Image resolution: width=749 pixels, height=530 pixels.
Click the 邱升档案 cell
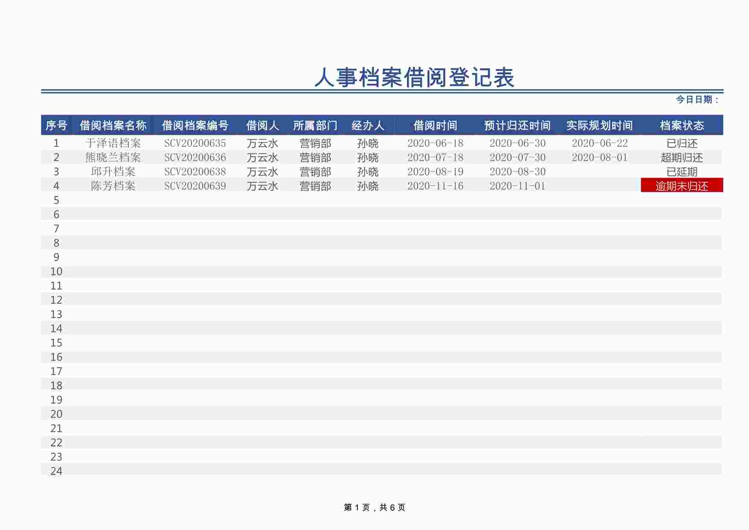(x=113, y=172)
